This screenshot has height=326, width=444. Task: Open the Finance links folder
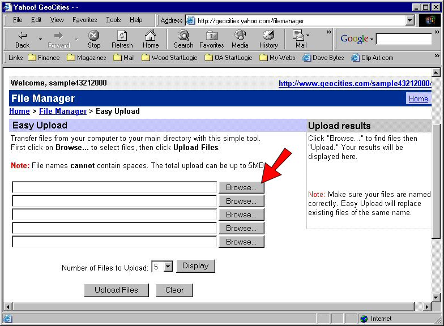click(x=44, y=58)
